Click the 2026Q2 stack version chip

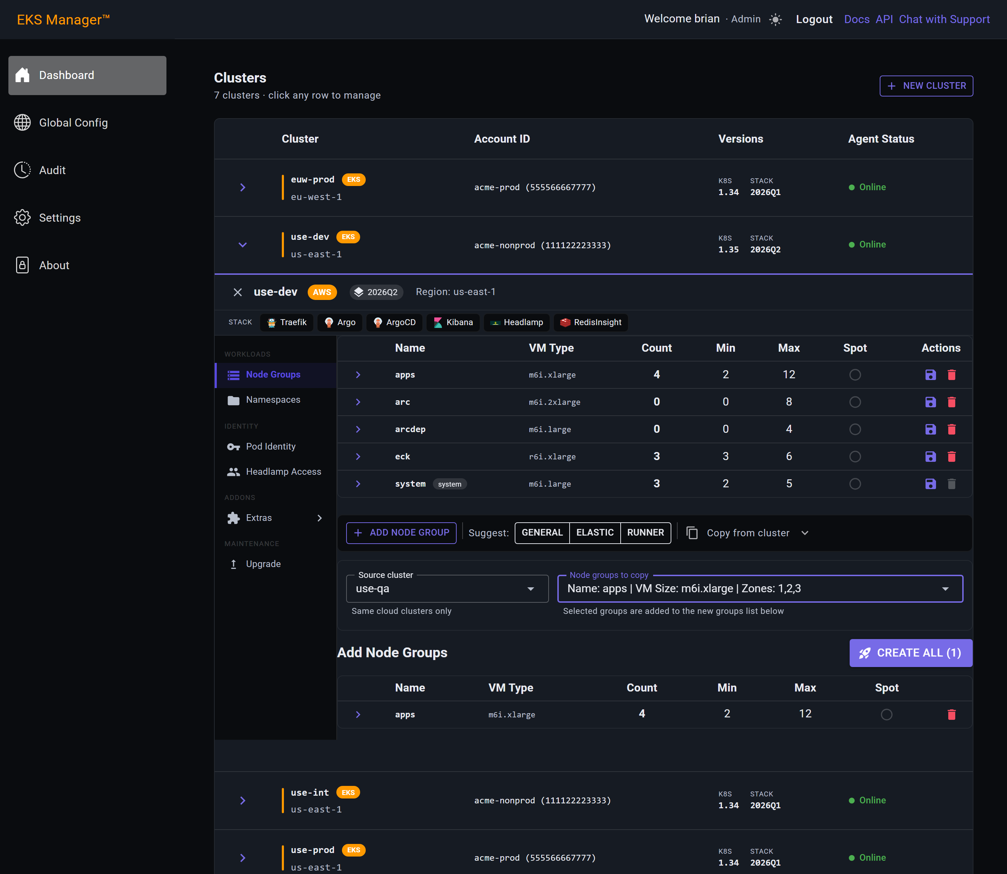376,292
